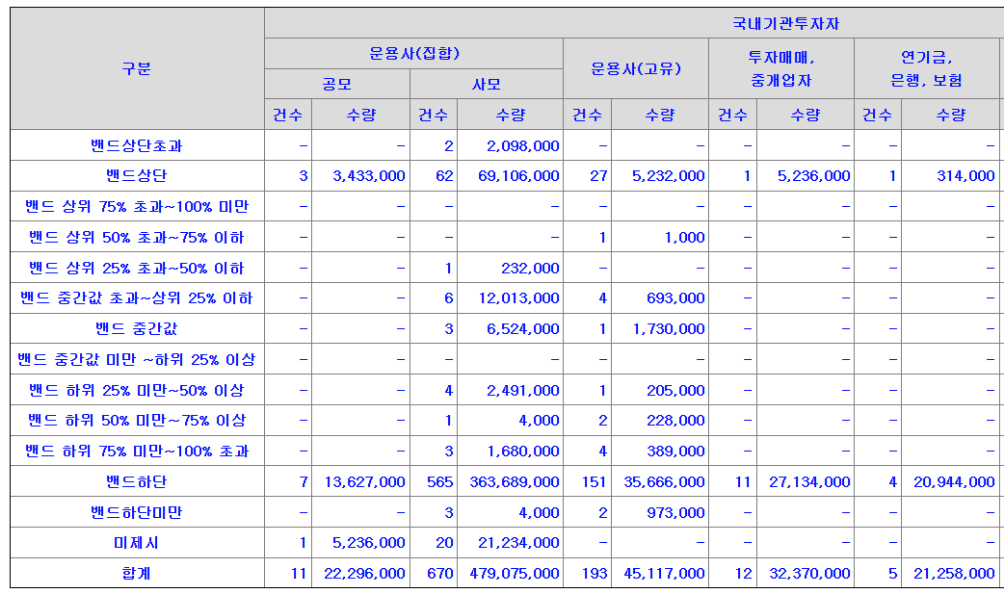The width and height of the screenshot is (1004, 594).
Task: Click the value 6,524,000
Action: click(x=523, y=329)
